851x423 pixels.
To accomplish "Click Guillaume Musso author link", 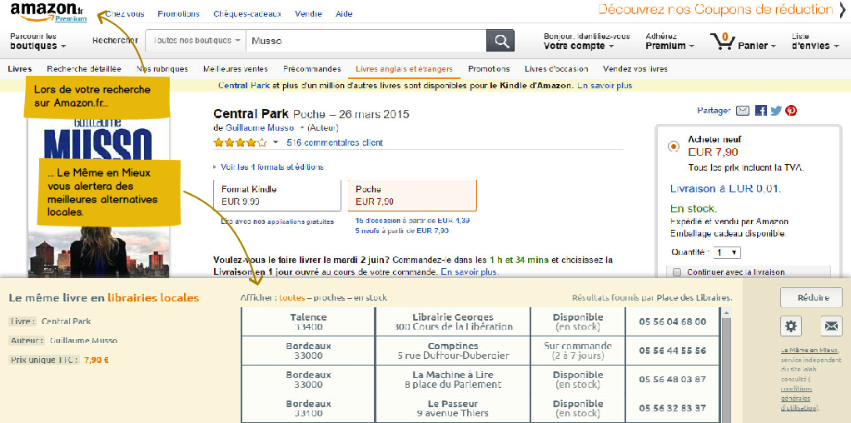I will [x=258, y=128].
